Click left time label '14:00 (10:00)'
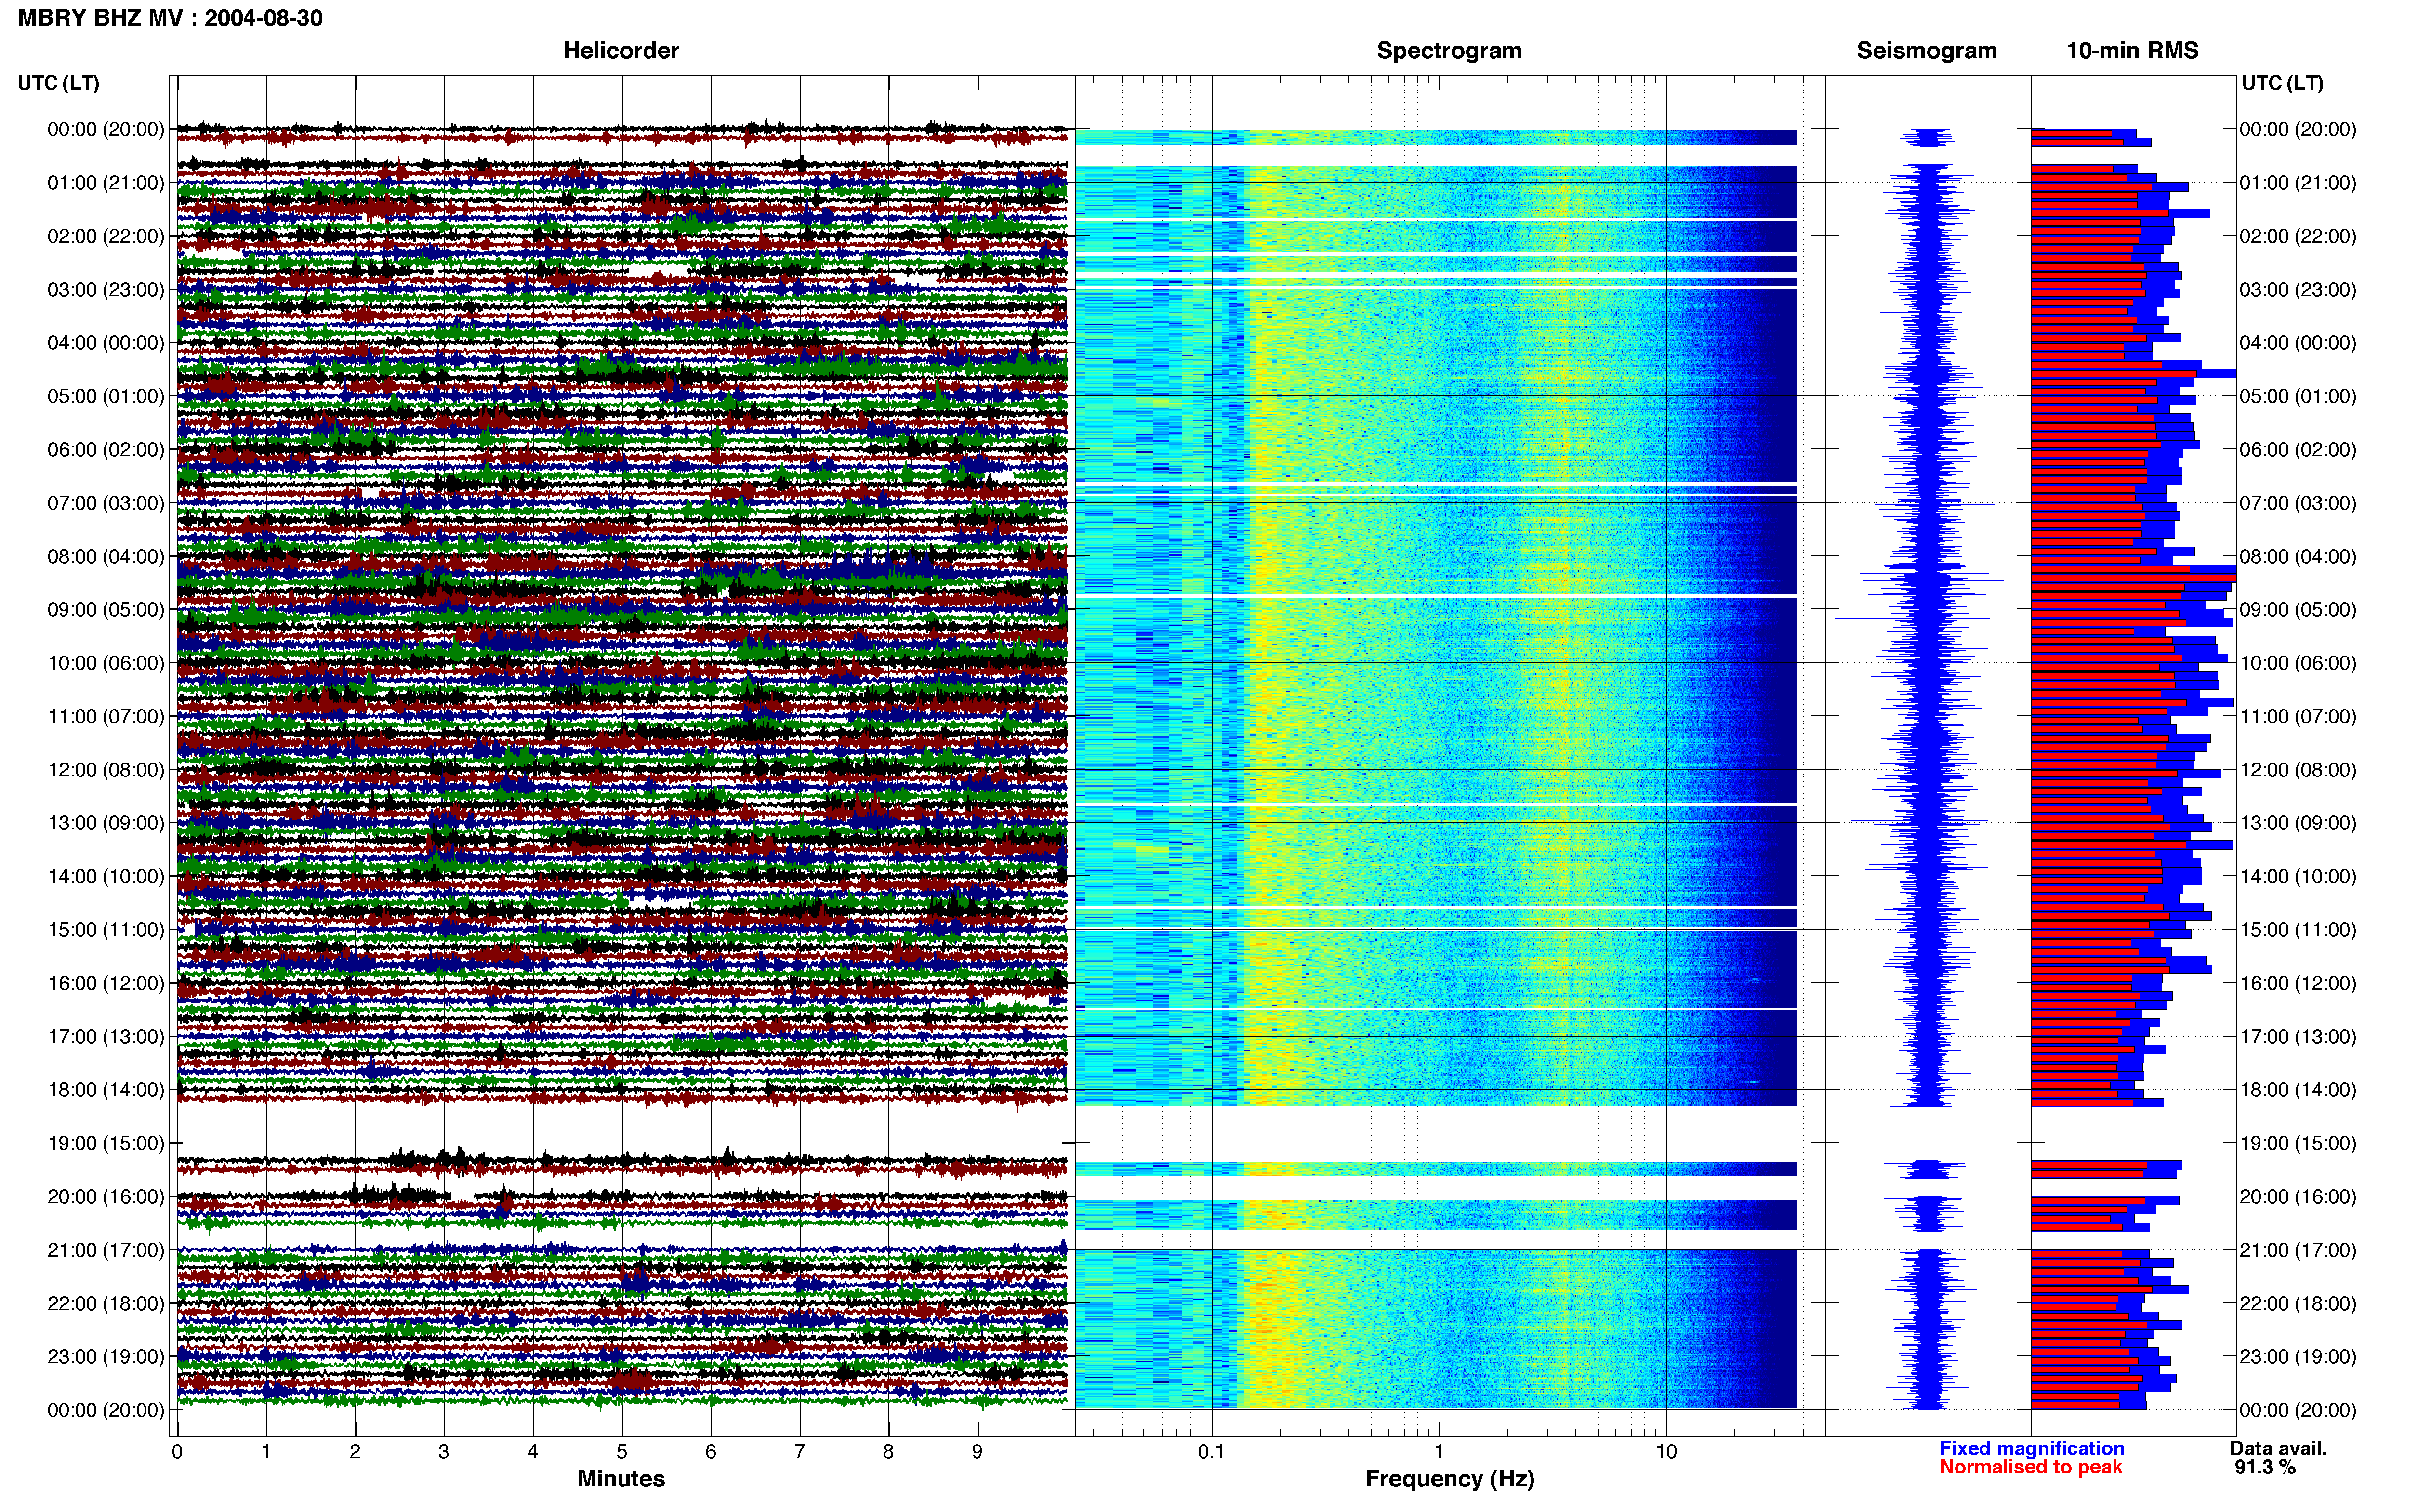This screenshot has height=1512, width=2418. click(x=106, y=876)
